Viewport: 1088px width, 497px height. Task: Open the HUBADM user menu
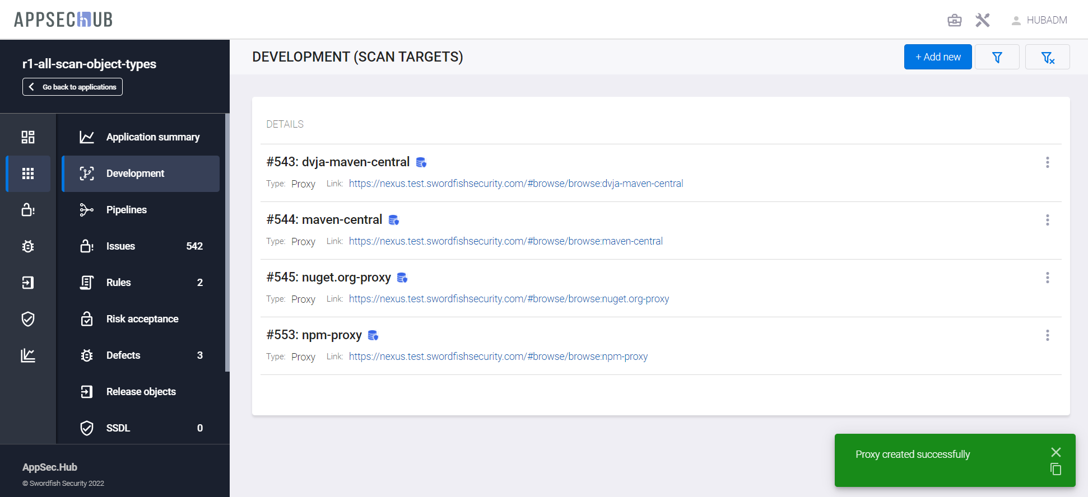tap(1039, 21)
